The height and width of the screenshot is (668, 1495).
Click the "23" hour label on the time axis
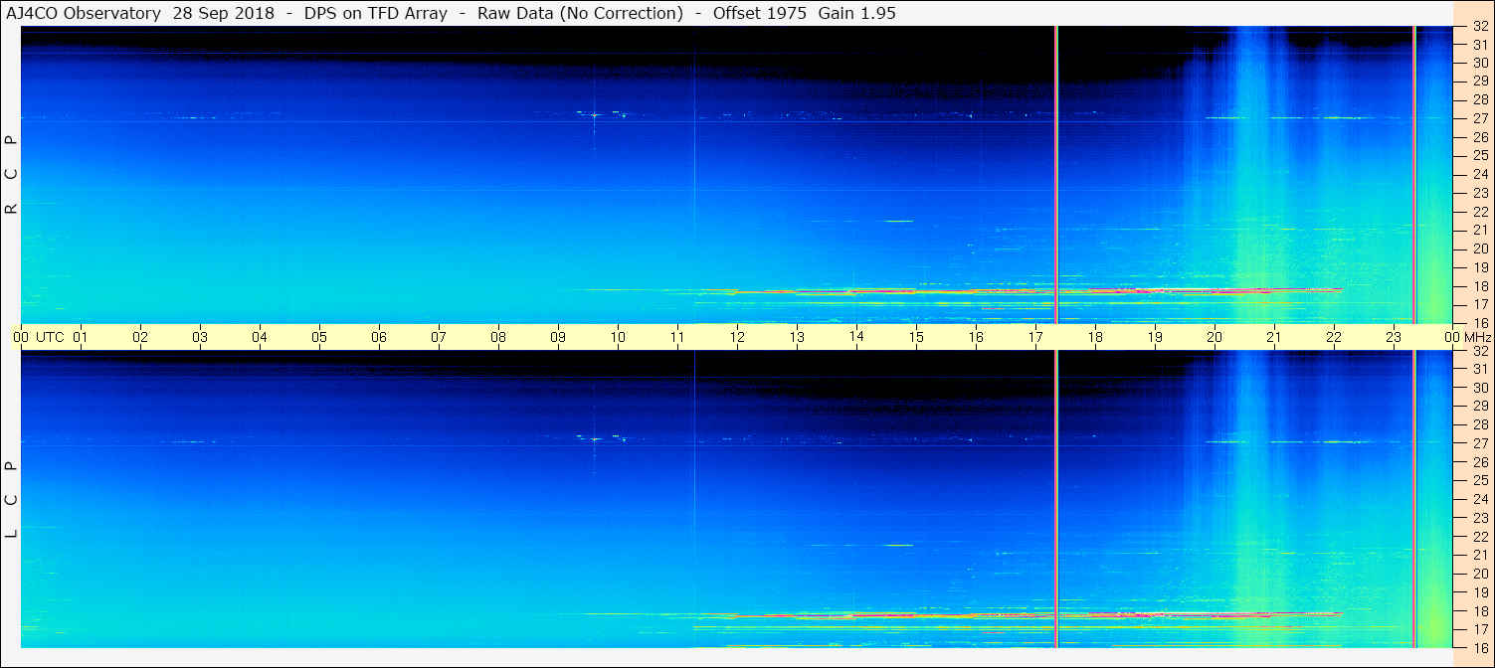tap(1394, 337)
